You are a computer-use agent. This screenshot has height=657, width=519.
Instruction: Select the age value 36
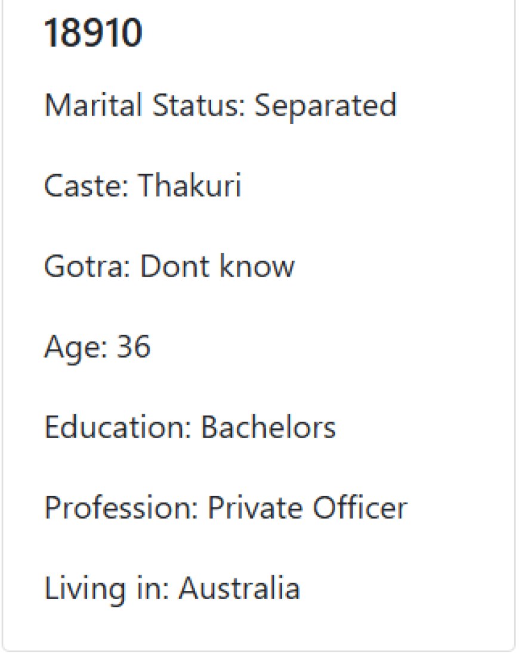(x=133, y=346)
